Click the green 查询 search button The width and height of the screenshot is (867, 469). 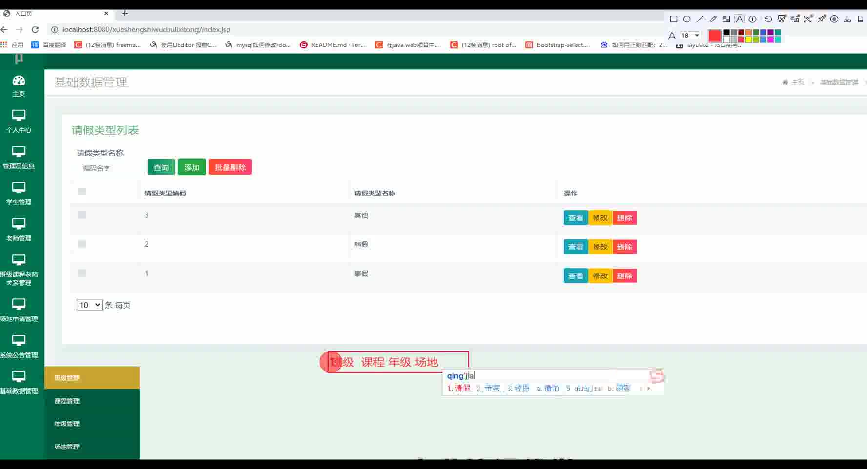click(161, 167)
